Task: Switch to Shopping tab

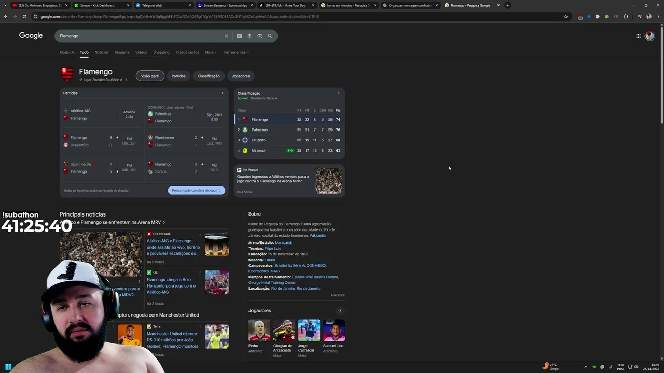Action: coord(161,52)
